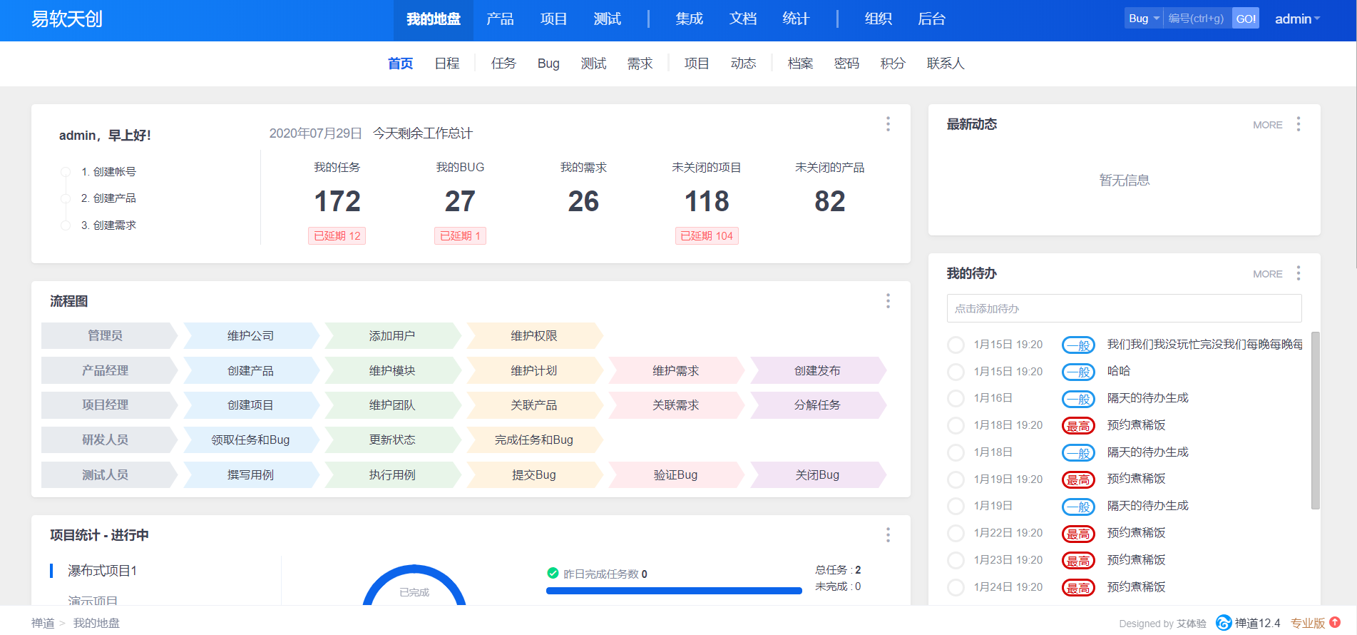Screen dimensions: 1357x635
Task: Check the 1月19日 19:20 预约煮稀饭 todo circle
Action: [x=956, y=479]
